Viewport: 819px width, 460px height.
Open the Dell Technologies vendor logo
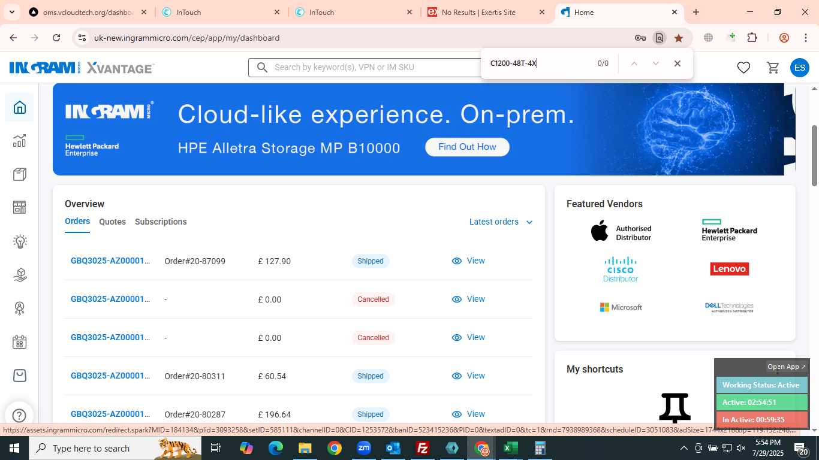[x=729, y=307]
